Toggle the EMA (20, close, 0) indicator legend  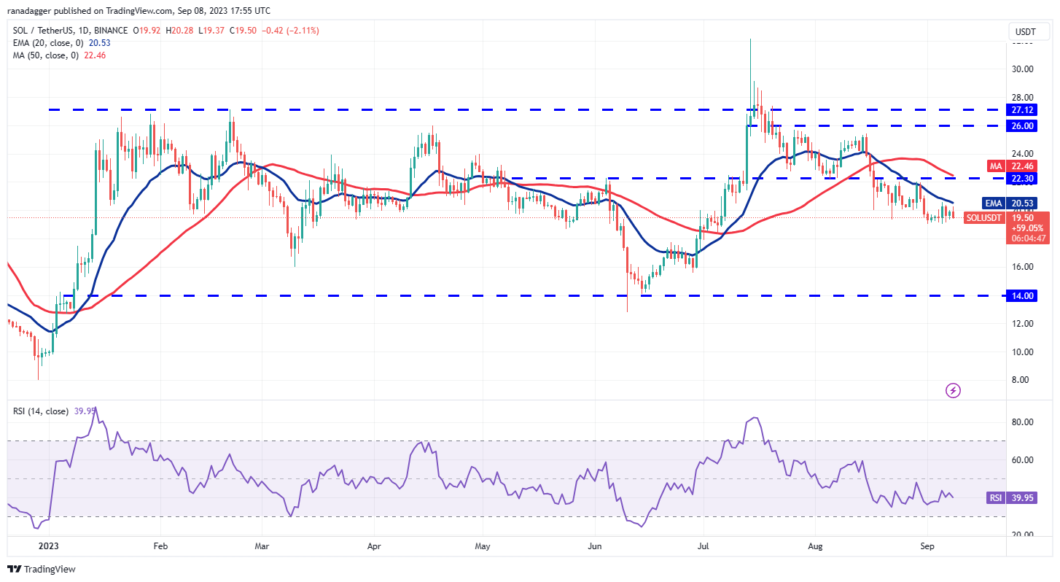pyautogui.click(x=44, y=43)
